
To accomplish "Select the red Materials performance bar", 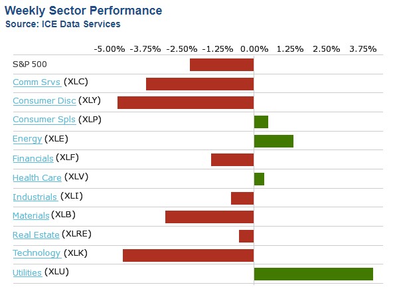I will (210, 217).
